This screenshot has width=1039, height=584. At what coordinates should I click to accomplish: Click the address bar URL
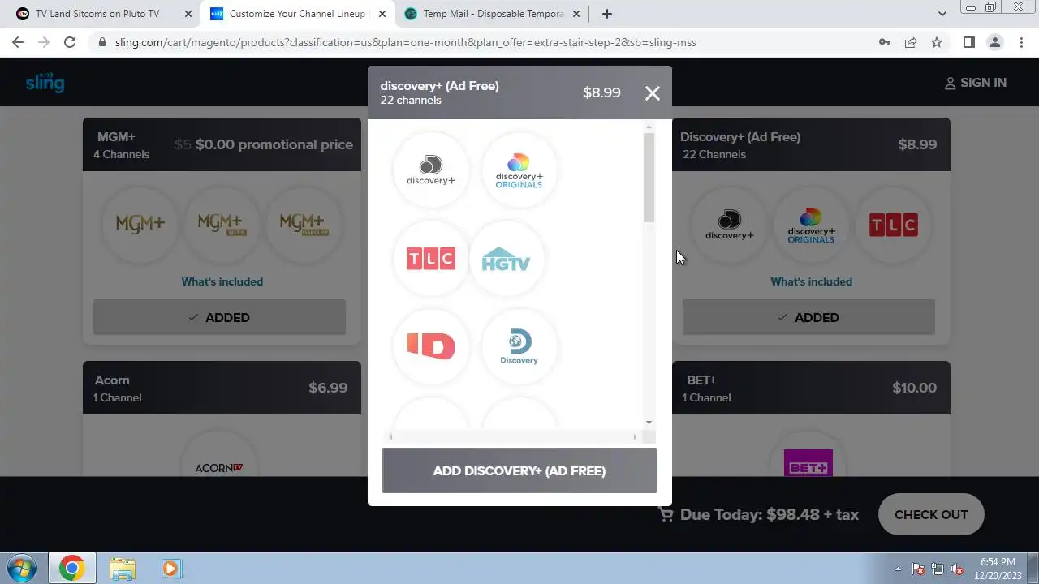pos(406,42)
